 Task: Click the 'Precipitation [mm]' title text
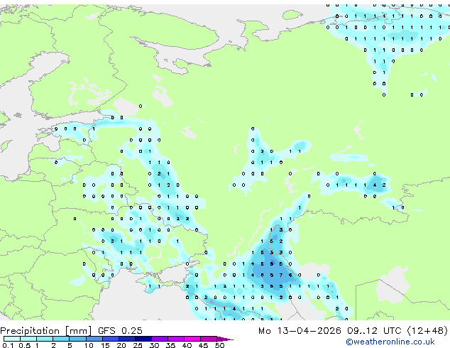coord(46,331)
